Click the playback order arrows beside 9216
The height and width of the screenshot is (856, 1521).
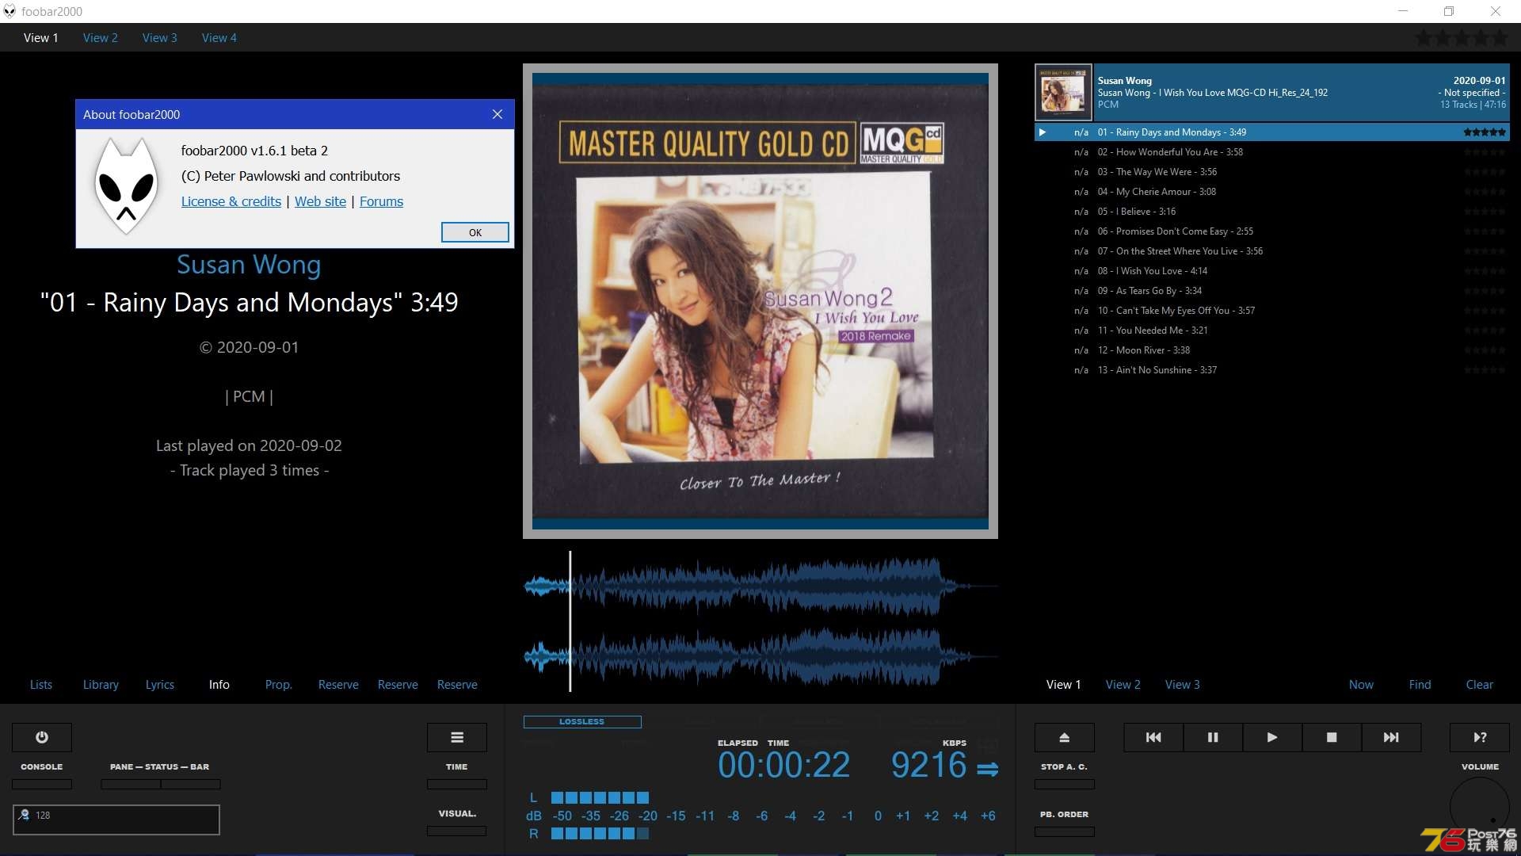point(987,769)
